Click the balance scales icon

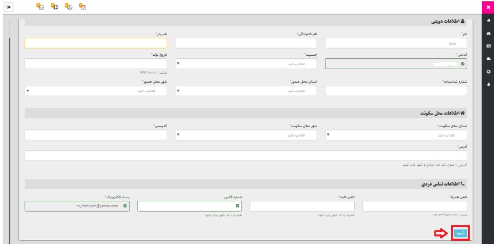coord(68,7)
